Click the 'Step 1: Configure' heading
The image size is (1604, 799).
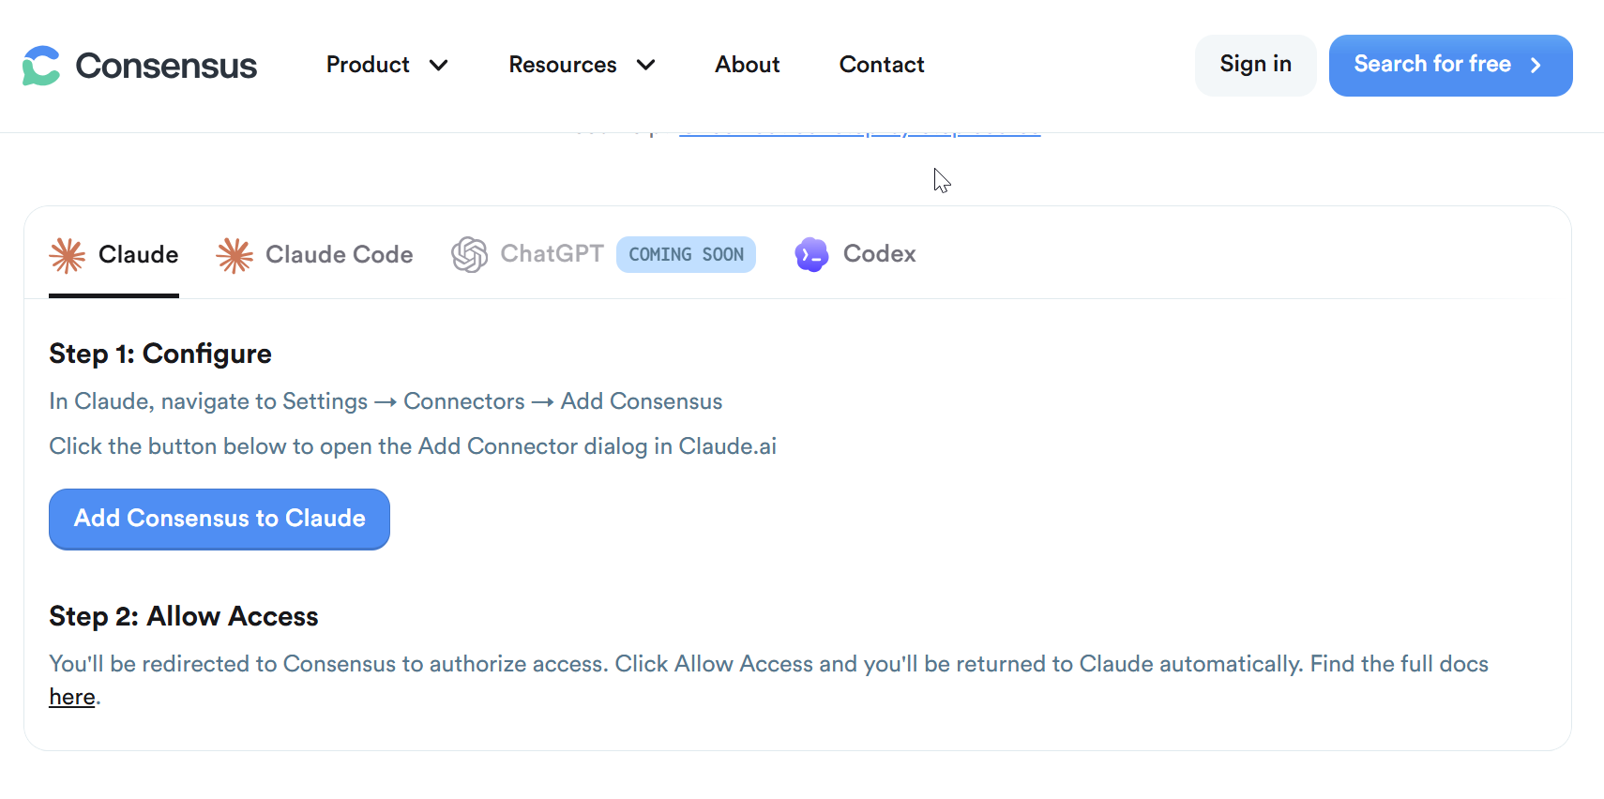pos(160,354)
